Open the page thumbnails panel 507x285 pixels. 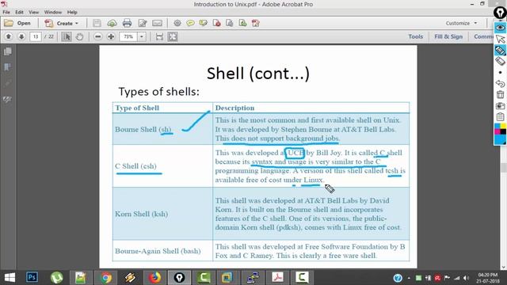click(8, 51)
